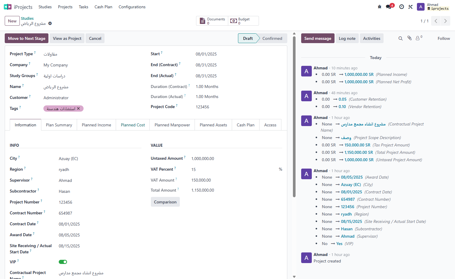Click the tools wrench icon
The image size is (455, 279).
[x=410, y=7]
